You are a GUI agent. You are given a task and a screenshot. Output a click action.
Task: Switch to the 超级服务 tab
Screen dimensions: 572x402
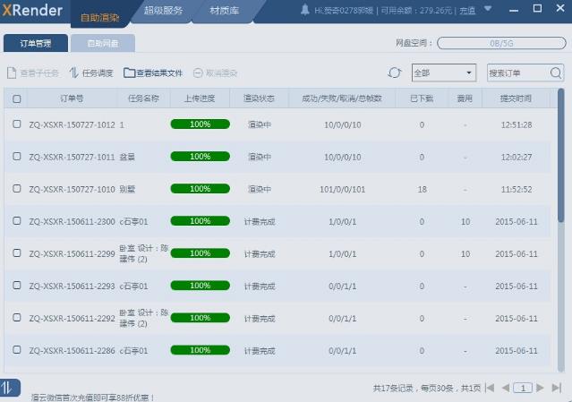[162, 11]
